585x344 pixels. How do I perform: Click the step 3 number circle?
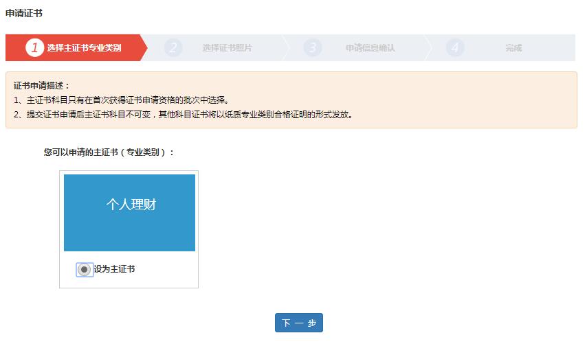click(313, 48)
